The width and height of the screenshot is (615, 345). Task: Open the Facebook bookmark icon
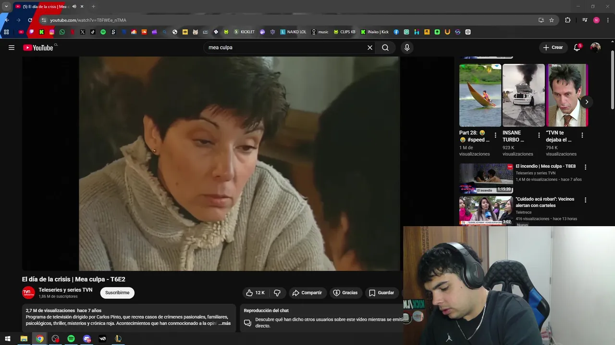[396, 32]
